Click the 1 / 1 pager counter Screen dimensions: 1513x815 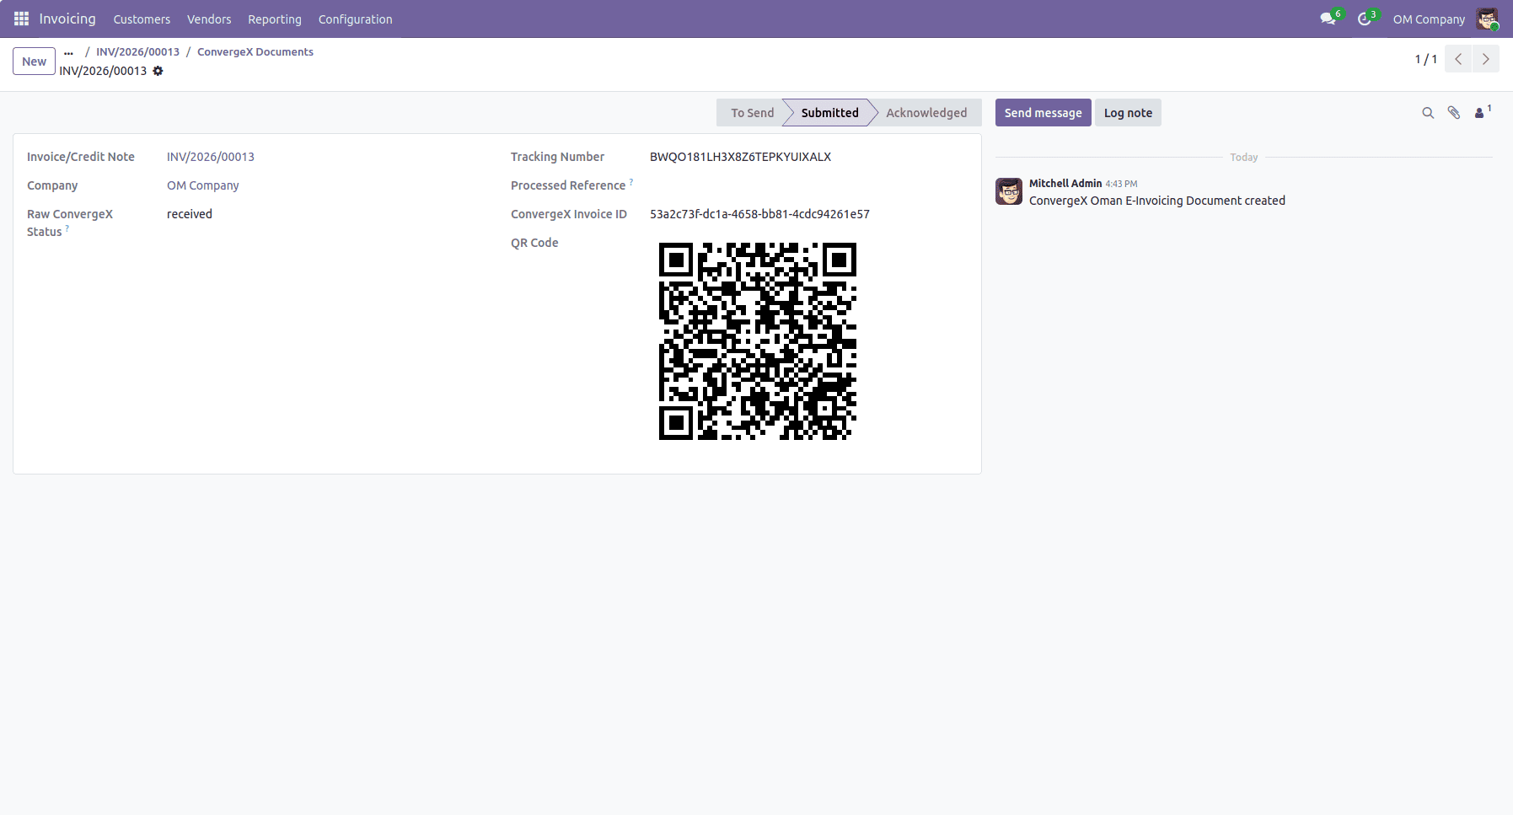1426,59
